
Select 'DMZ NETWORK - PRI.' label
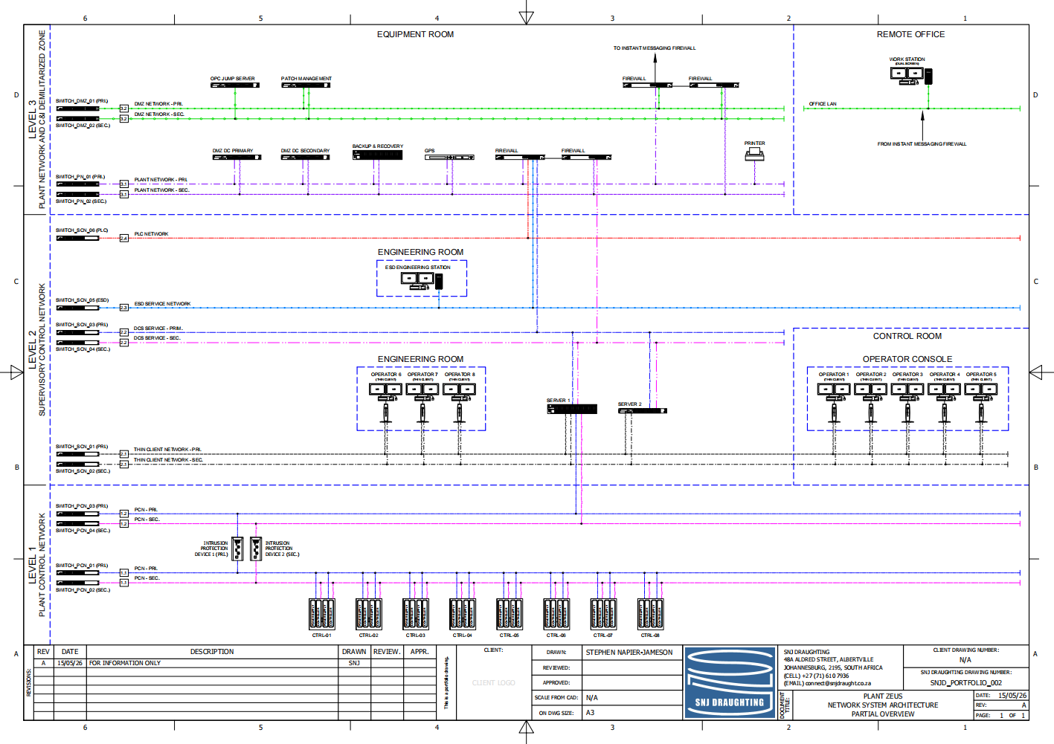(x=158, y=104)
